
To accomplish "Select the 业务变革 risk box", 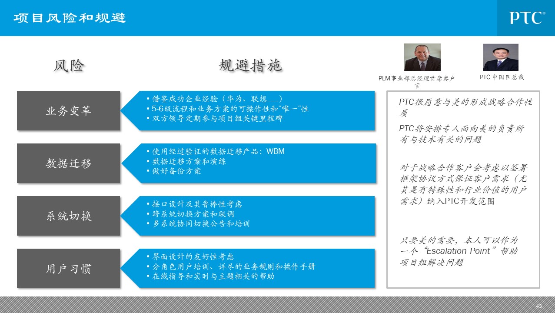I will click(69, 110).
